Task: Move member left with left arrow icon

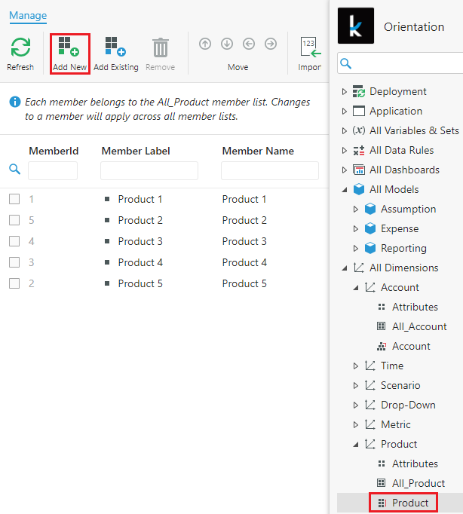Action: [x=249, y=44]
